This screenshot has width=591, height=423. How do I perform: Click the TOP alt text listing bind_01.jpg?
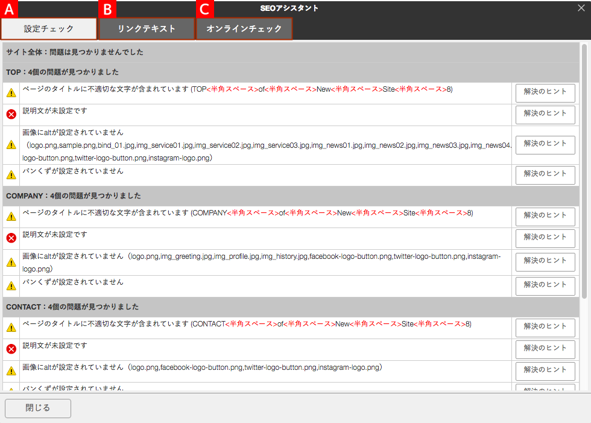(x=267, y=145)
